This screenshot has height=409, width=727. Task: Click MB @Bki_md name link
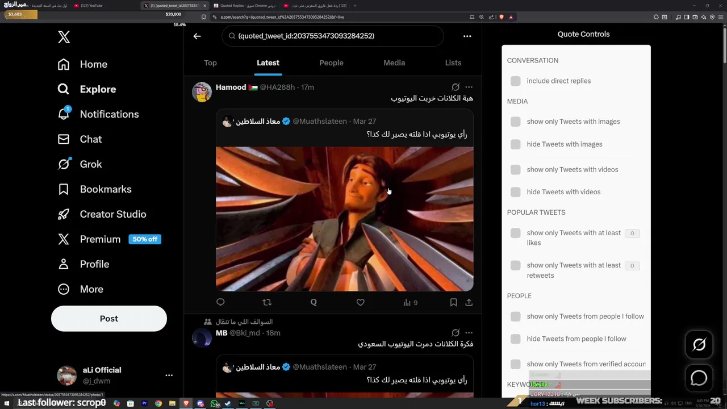[x=238, y=333]
